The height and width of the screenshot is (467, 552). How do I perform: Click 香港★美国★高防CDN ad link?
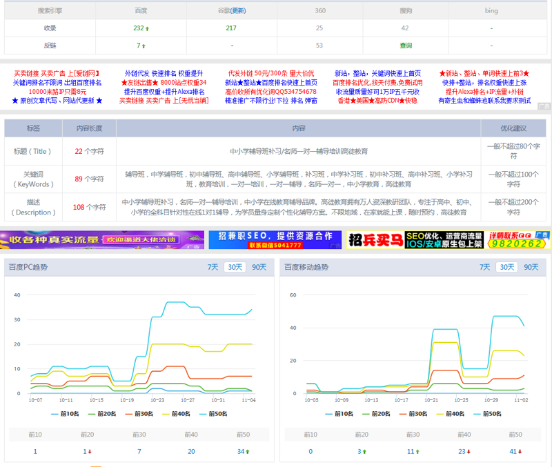[x=377, y=101]
